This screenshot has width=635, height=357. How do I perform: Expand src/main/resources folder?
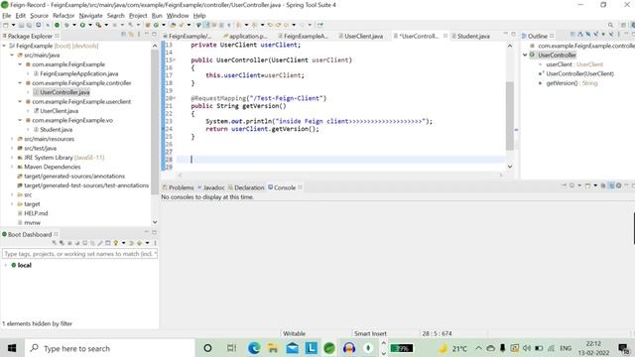12,139
